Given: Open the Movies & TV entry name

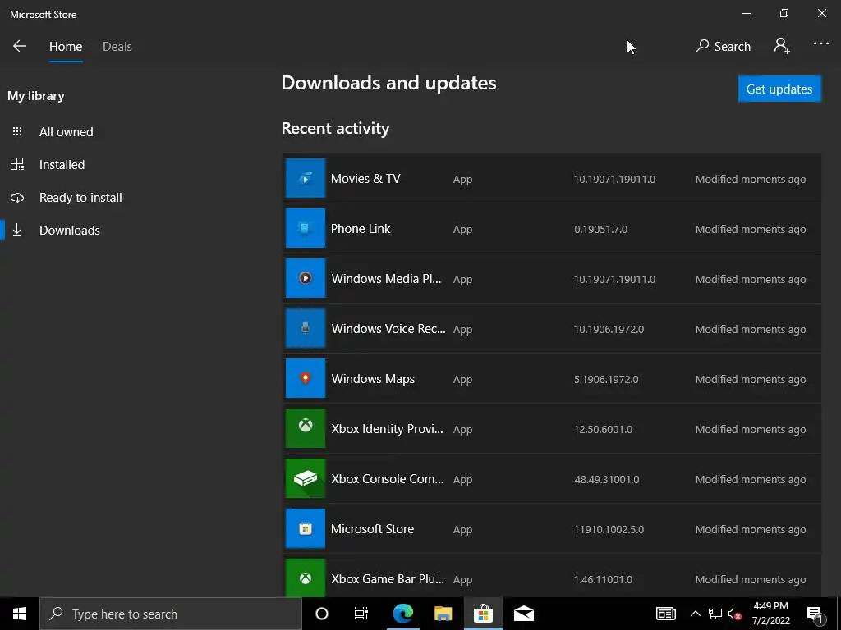Looking at the screenshot, I should pos(365,178).
